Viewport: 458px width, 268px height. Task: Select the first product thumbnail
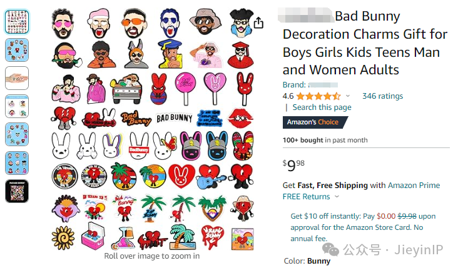17,22
